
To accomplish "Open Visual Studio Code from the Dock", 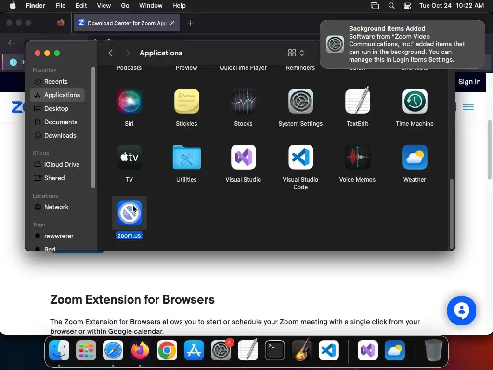I will click(329, 350).
